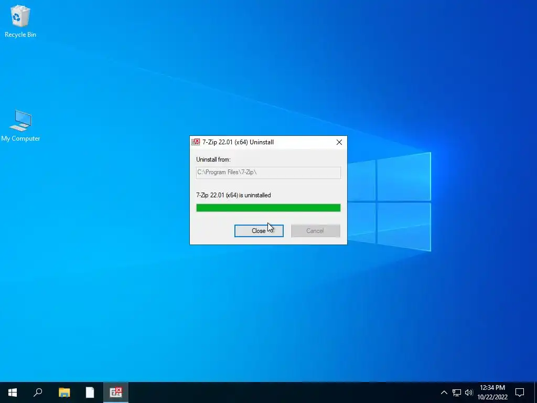Viewport: 537px width, 403px height.
Task: Click the 7-Zip uninstaller icon in title bar
Action: coord(196,142)
